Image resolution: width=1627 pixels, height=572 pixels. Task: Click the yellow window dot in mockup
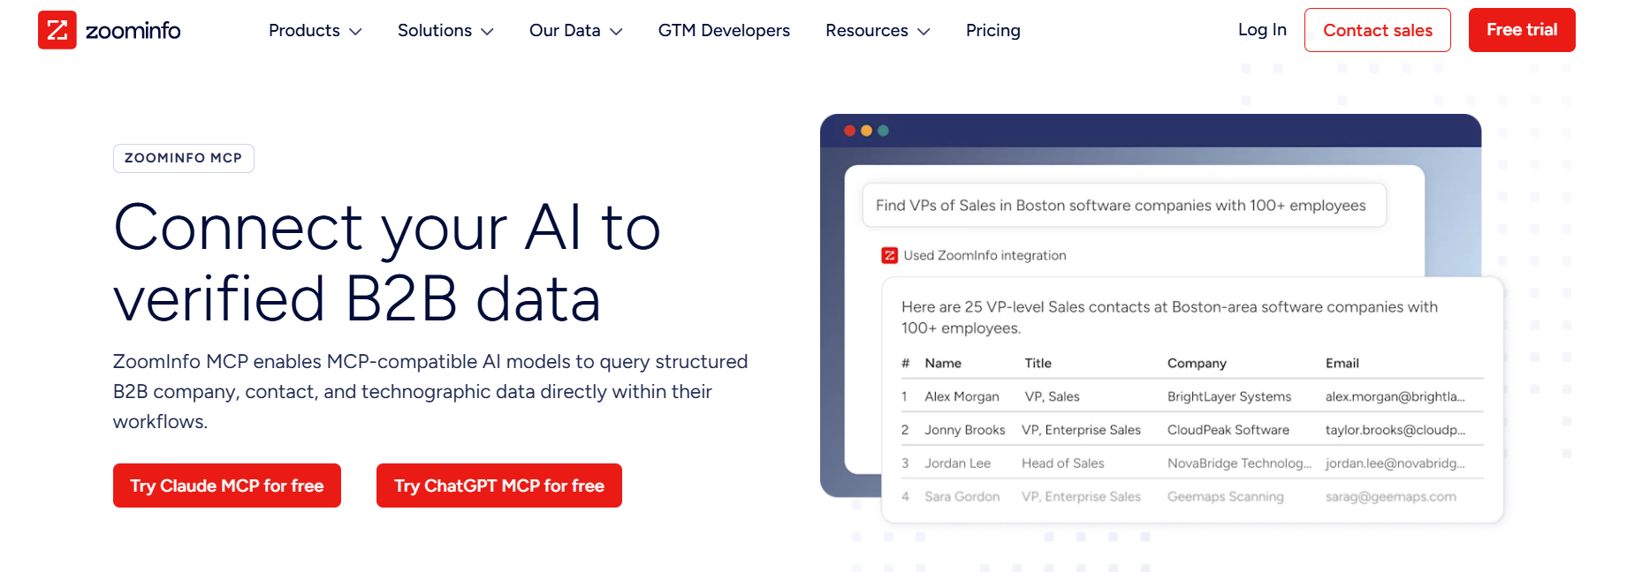866,131
